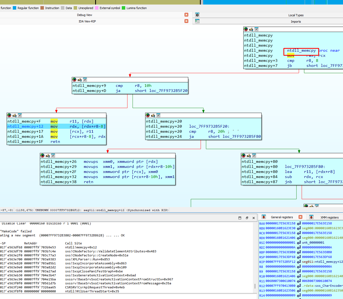Click the Lumina function green legend swatch
This screenshot has width=343, height=299.
click(x=124, y=8)
